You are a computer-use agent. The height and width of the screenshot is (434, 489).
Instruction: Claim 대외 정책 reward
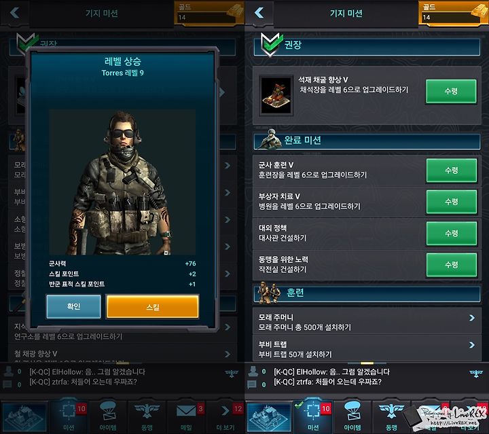[451, 233]
